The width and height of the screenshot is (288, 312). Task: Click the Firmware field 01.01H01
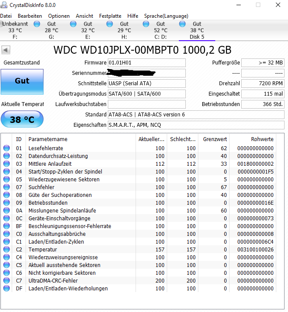(x=146, y=63)
